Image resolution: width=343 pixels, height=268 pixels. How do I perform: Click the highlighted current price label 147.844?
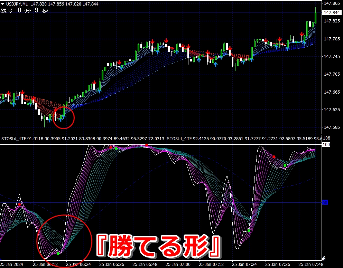(332, 13)
